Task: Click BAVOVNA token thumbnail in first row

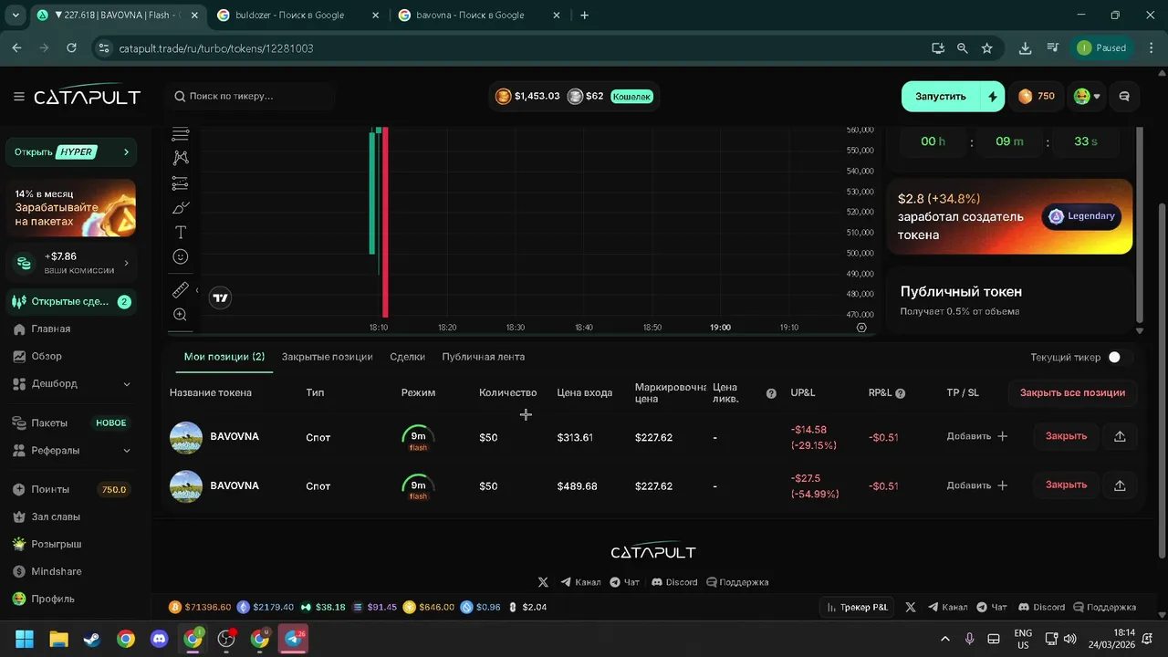Action: click(x=186, y=437)
